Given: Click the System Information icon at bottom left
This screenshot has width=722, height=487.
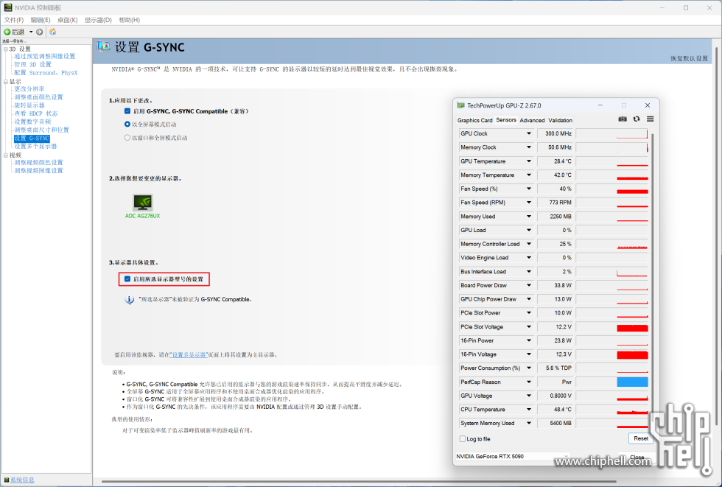Looking at the screenshot, I should [x=7, y=480].
